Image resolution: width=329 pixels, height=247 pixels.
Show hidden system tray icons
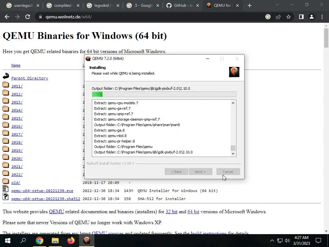272,241
